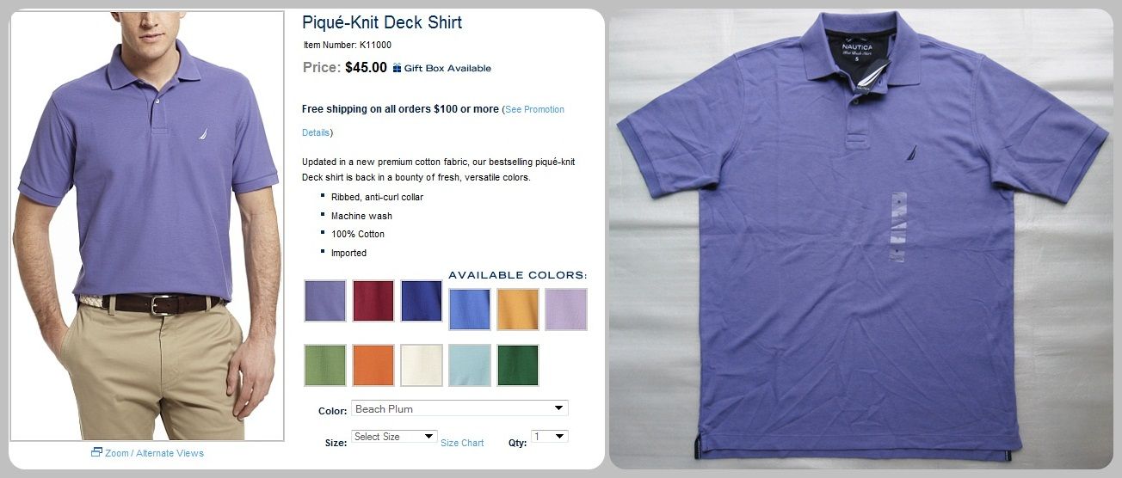1122x478 pixels.
Task: Select the navy blue color swatch
Action: 422,301
